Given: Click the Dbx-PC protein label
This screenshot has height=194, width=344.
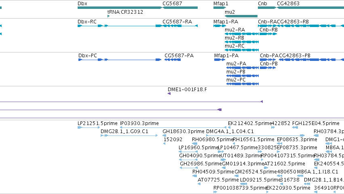Looking at the screenshot, I should (88, 56).
